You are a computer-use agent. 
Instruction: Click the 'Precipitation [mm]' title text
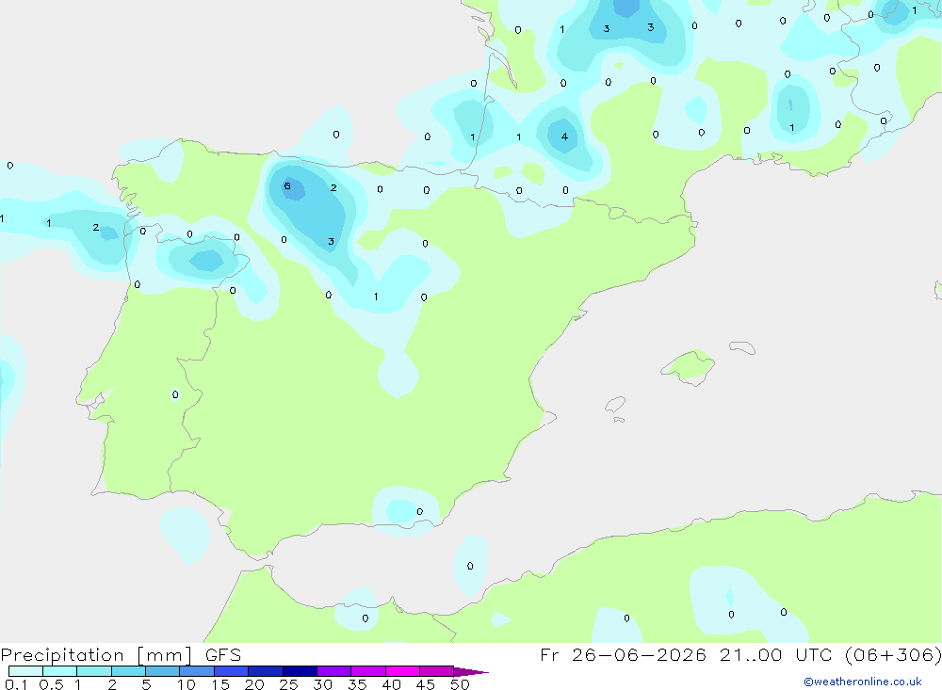[96, 655]
